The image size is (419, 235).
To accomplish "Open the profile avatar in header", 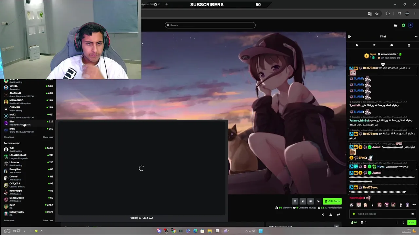I will pos(410,25).
